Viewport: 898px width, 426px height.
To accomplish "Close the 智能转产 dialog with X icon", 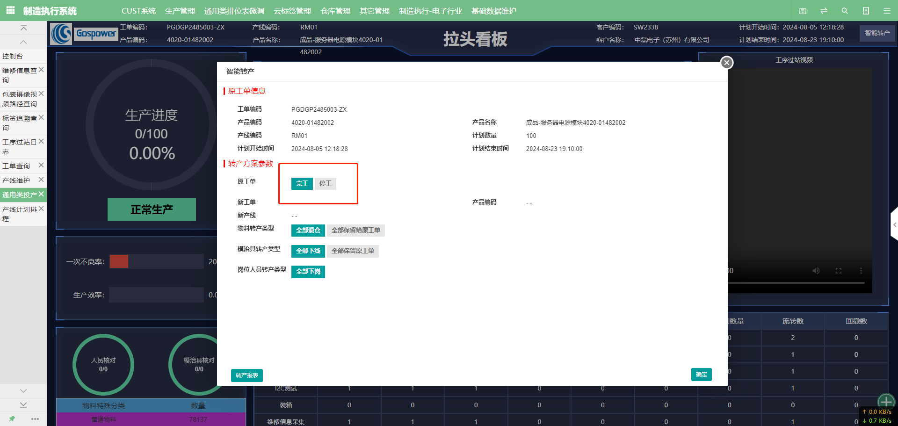I will click(726, 62).
